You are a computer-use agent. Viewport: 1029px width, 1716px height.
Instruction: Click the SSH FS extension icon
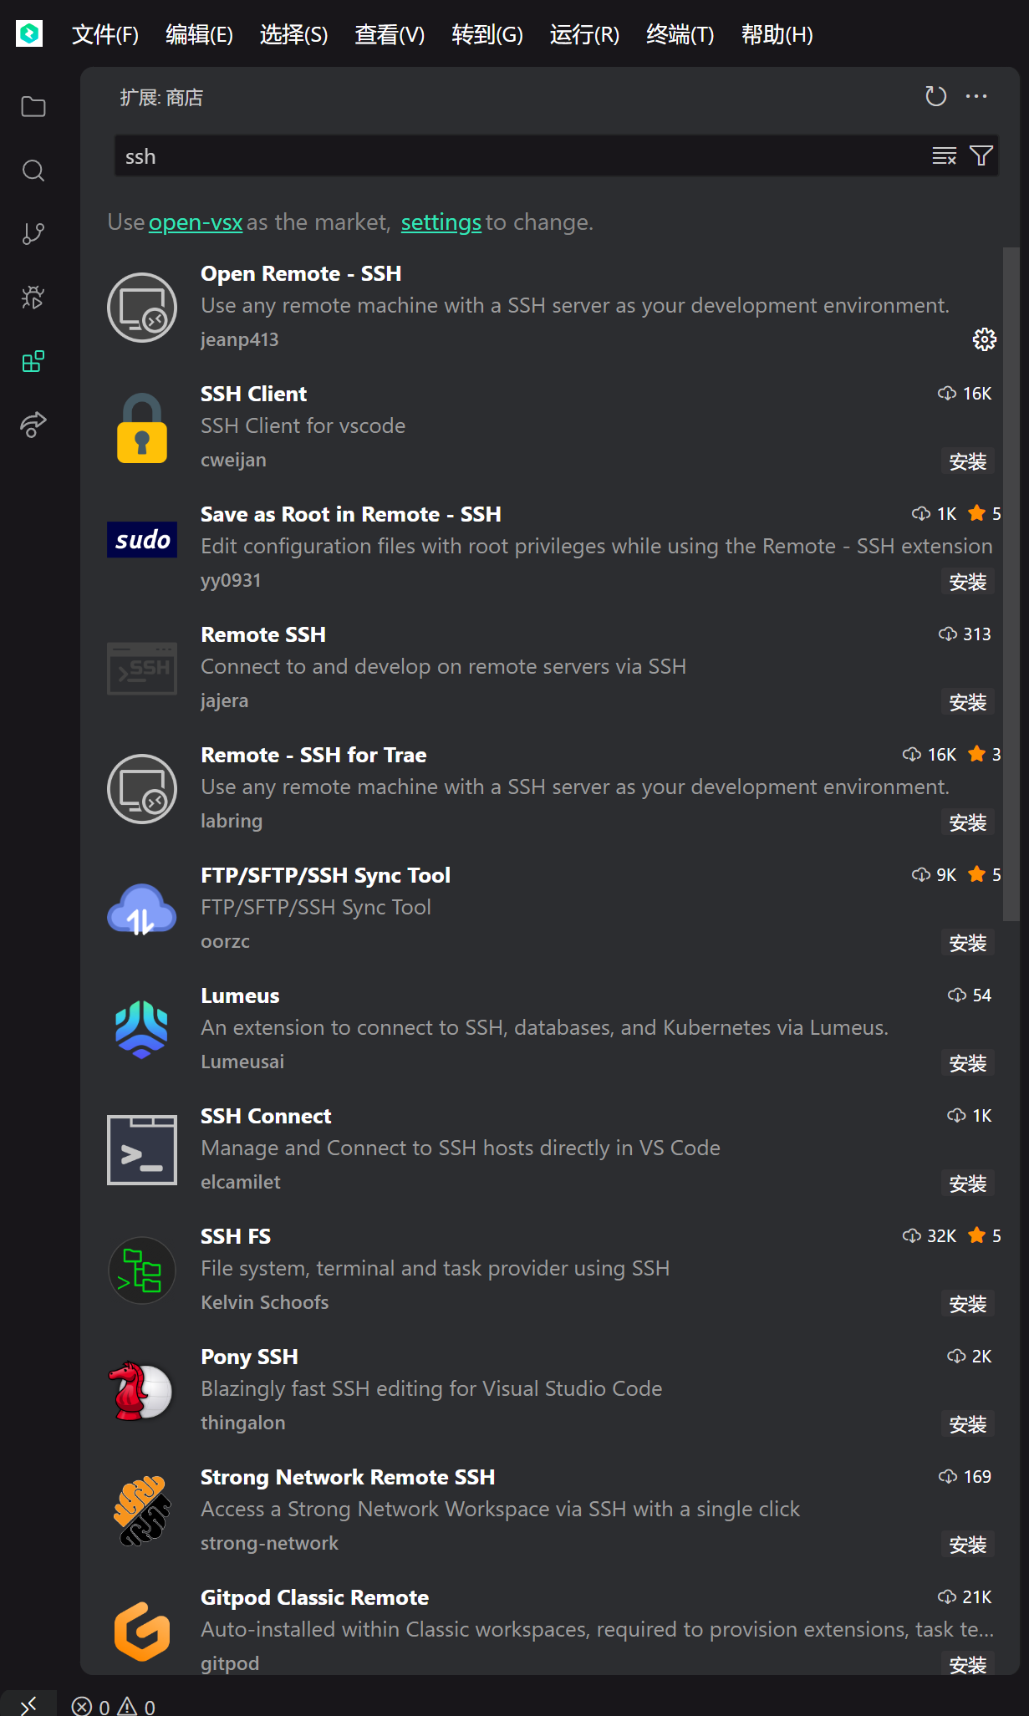pos(142,1270)
